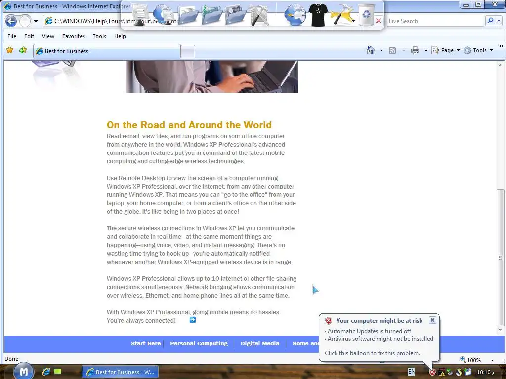Open the Personal Computing link
Screen dimensions: 506x379
tap(199, 344)
